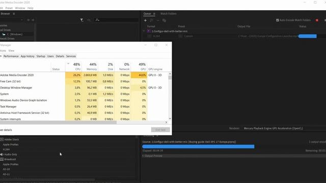Open the H.264 format dropdown in queue row

pos(149,36)
